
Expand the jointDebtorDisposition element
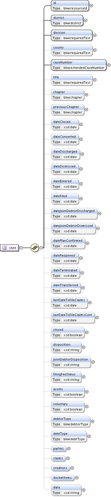[x=93, y=362]
